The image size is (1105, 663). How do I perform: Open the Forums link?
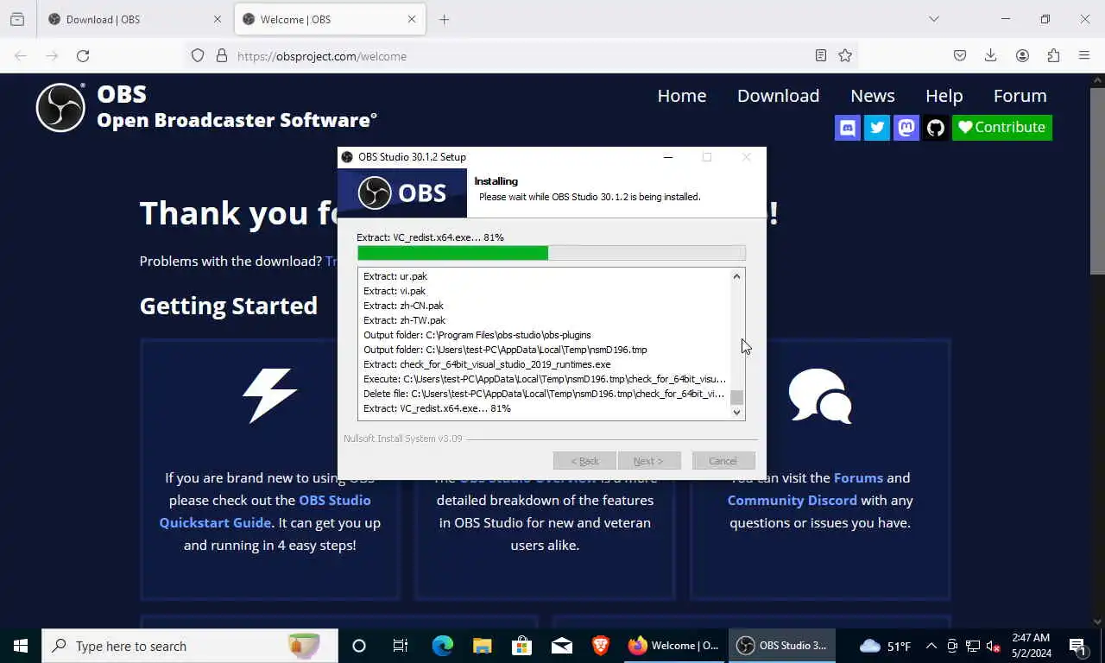(x=858, y=477)
